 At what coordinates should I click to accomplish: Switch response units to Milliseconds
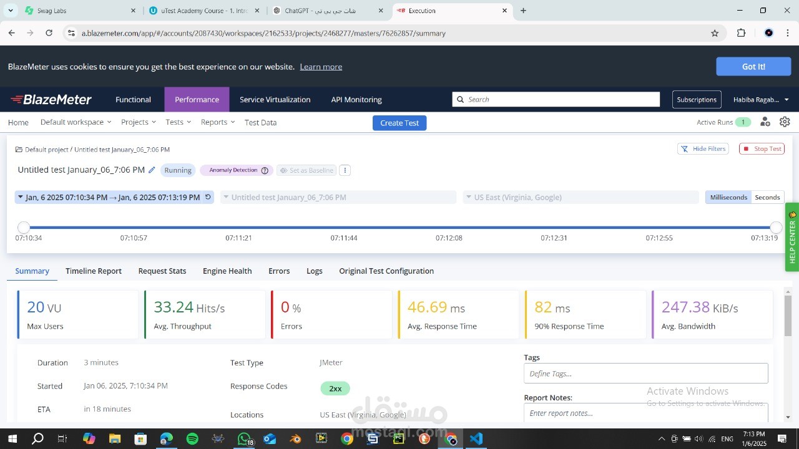[728, 197]
